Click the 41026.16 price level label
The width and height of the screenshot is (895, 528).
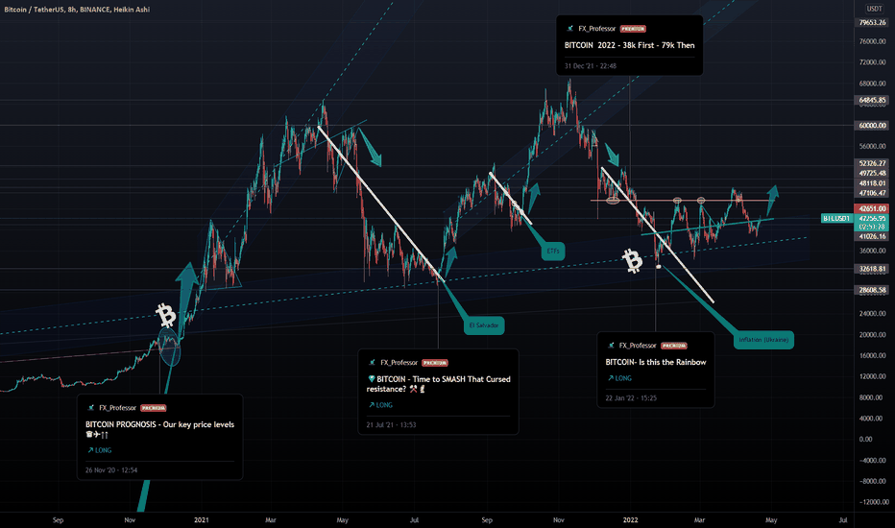tap(872, 236)
